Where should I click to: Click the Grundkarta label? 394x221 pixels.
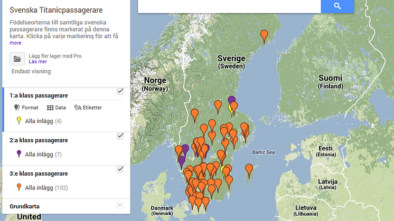(24, 206)
